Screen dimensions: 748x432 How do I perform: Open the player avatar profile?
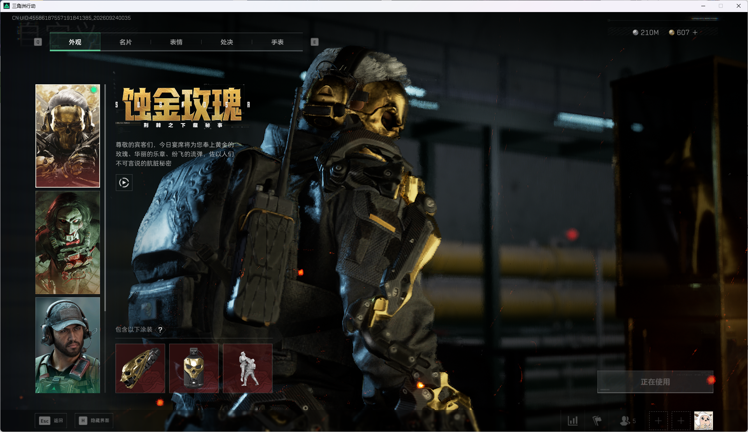704,421
